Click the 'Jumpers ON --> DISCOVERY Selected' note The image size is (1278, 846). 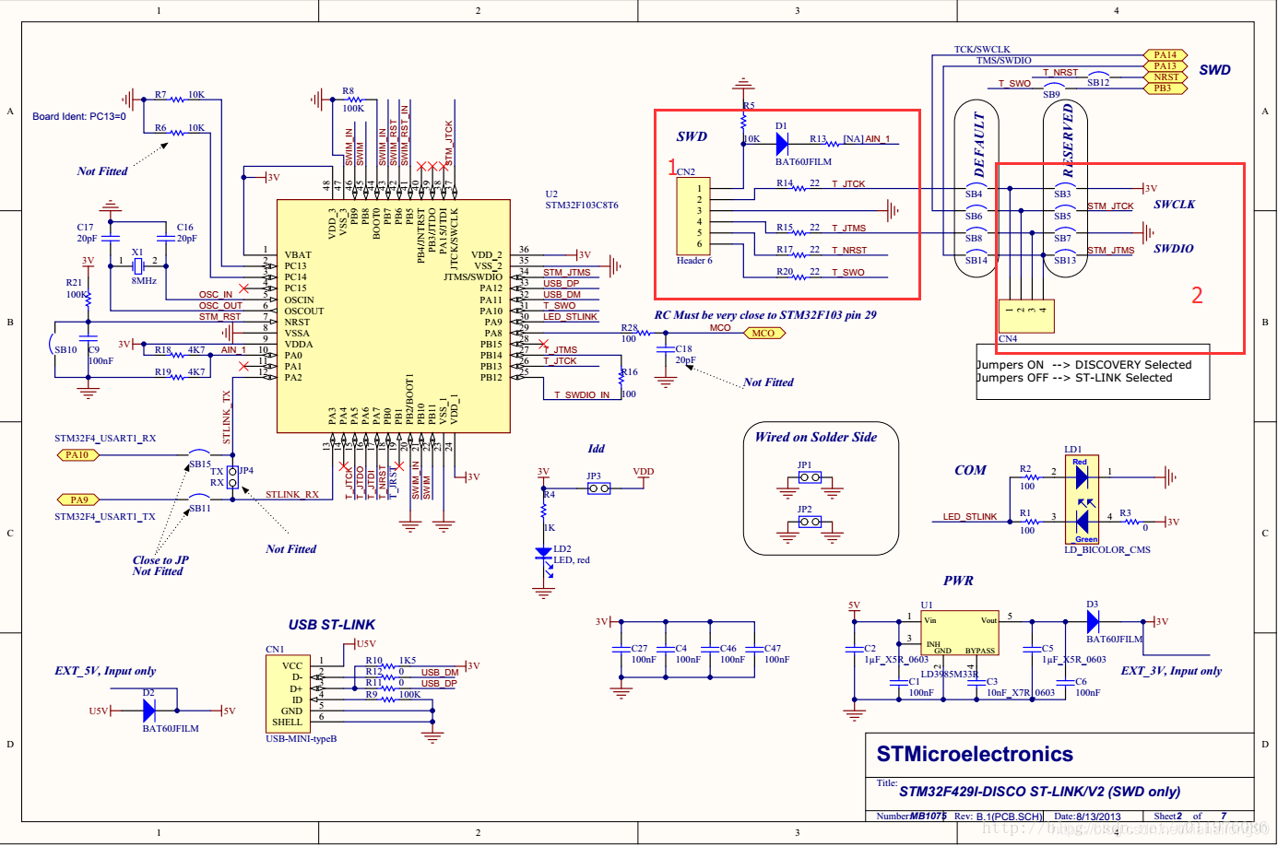(1084, 365)
